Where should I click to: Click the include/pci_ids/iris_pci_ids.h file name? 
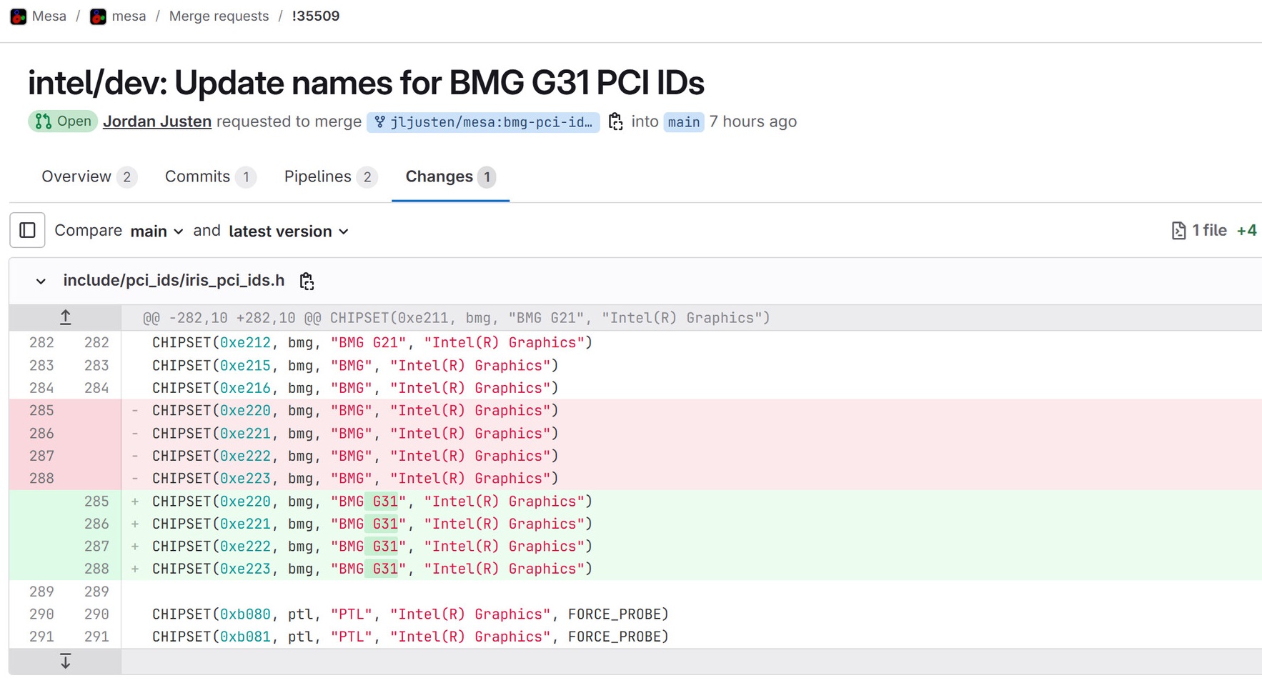point(174,281)
